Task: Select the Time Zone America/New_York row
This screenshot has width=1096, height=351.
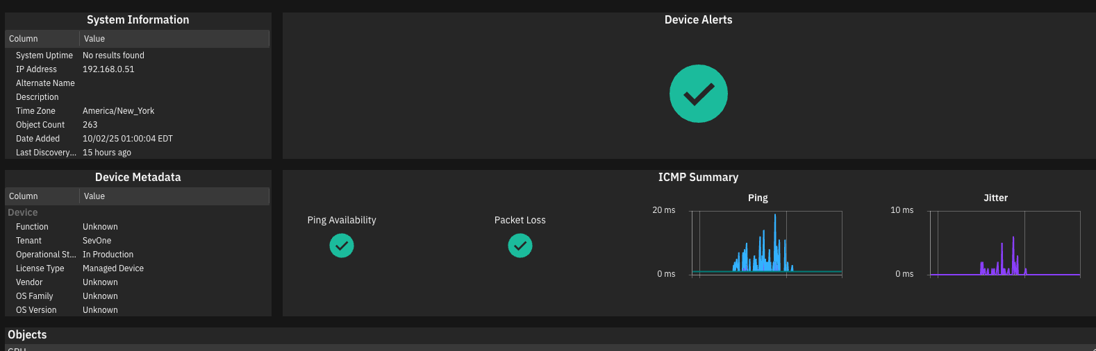Action: pos(118,111)
